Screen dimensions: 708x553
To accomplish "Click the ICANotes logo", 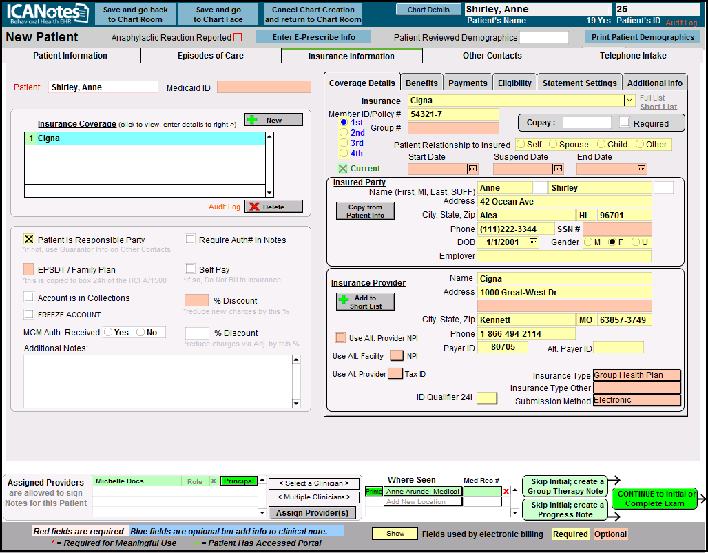I will (x=45, y=14).
